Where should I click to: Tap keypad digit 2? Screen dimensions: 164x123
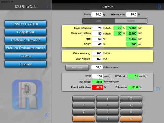tap(107, 98)
